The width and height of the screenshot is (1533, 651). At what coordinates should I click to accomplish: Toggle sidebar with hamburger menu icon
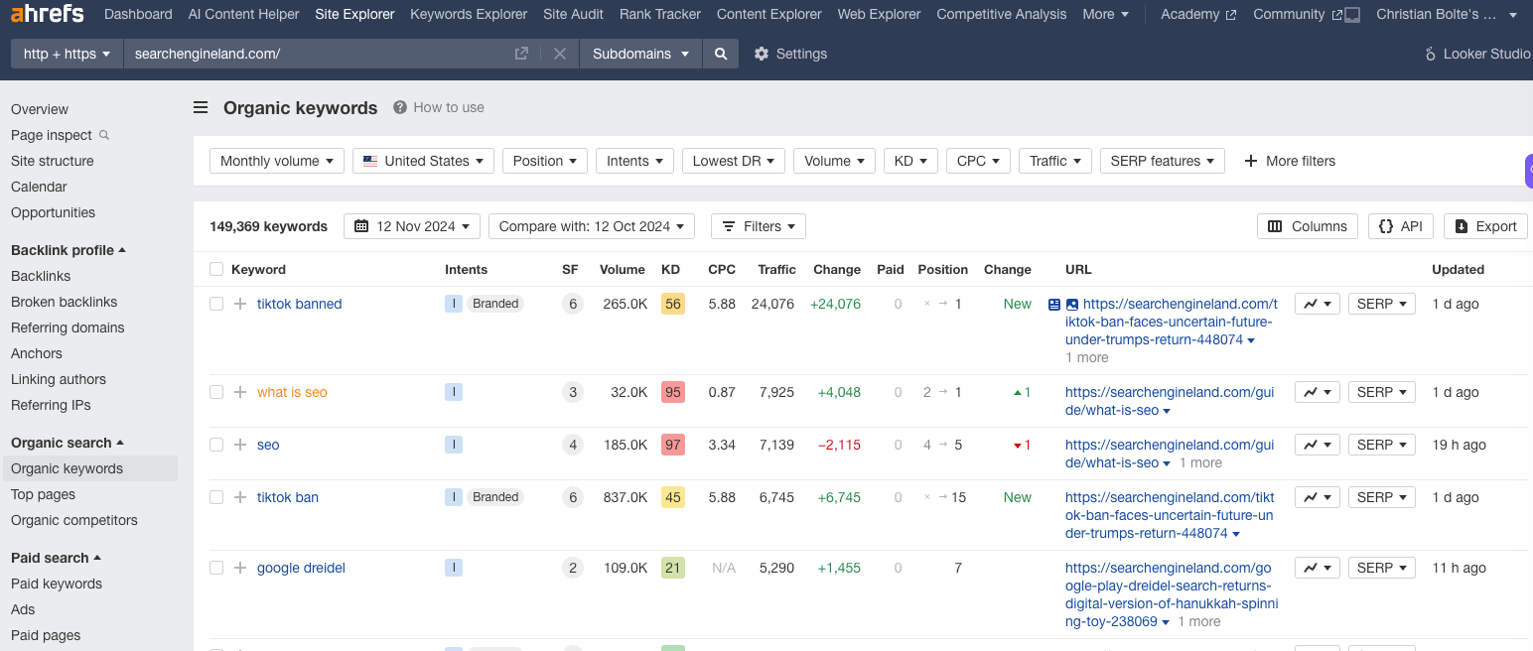click(x=201, y=107)
